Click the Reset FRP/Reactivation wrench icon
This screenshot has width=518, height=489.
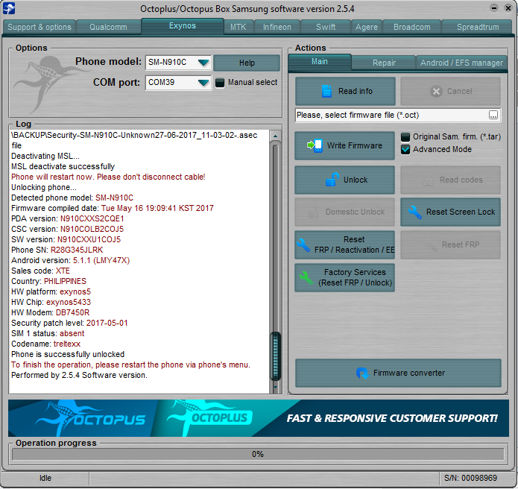tap(303, 245)
